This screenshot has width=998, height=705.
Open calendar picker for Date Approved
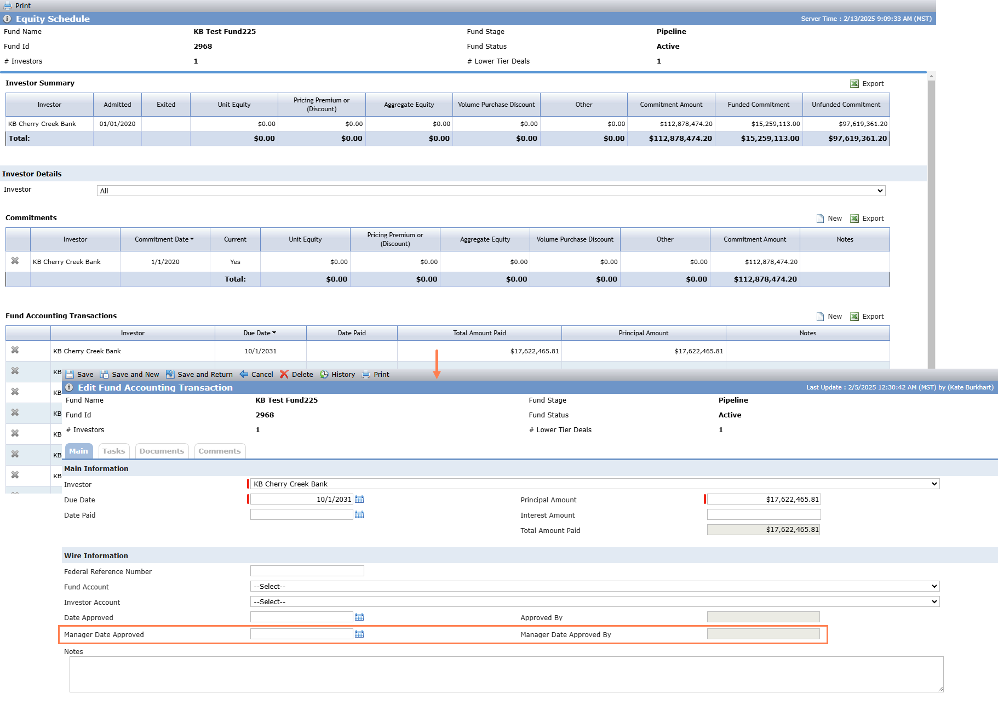[x=359, y=617]
